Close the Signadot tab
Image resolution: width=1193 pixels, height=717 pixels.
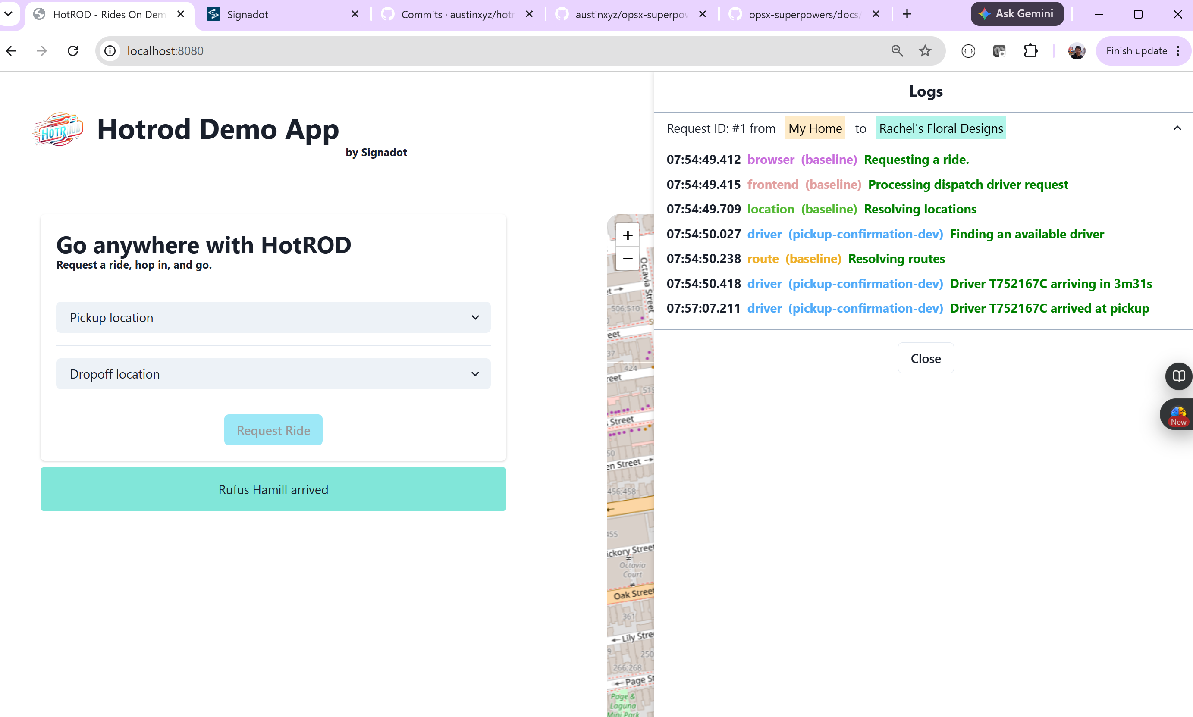click(x=355, y=14)
